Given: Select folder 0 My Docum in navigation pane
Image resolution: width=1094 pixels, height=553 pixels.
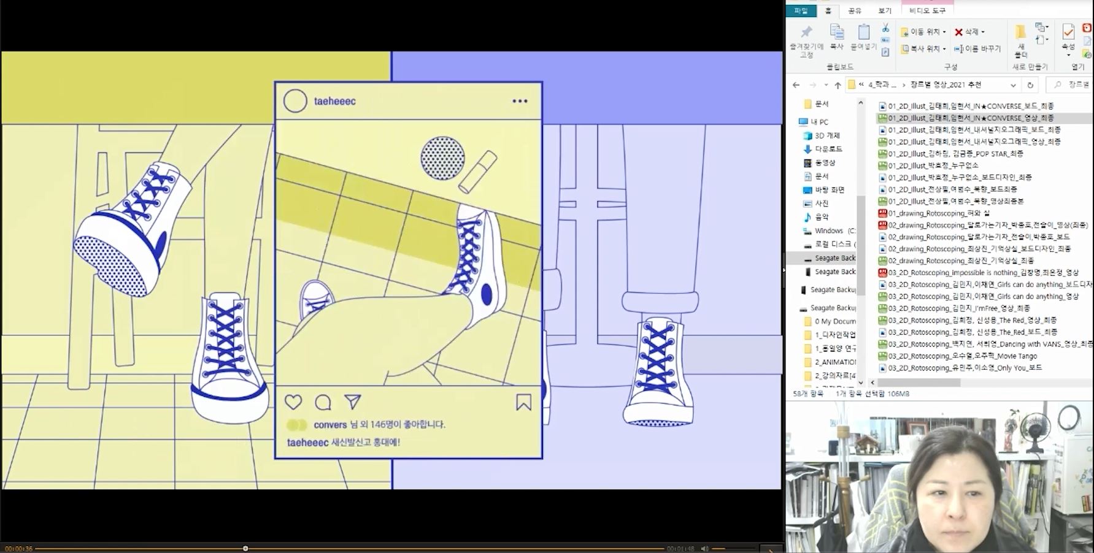Looking at the screenshot, I should (x=830, y=321).
